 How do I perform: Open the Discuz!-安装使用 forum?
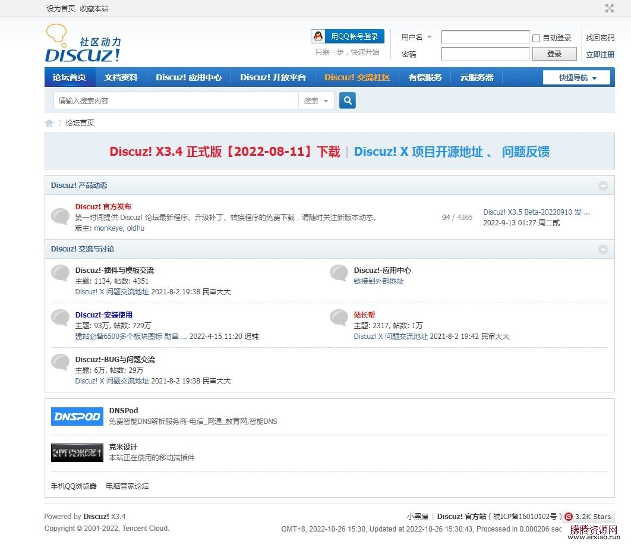click(x=104, y=315)
